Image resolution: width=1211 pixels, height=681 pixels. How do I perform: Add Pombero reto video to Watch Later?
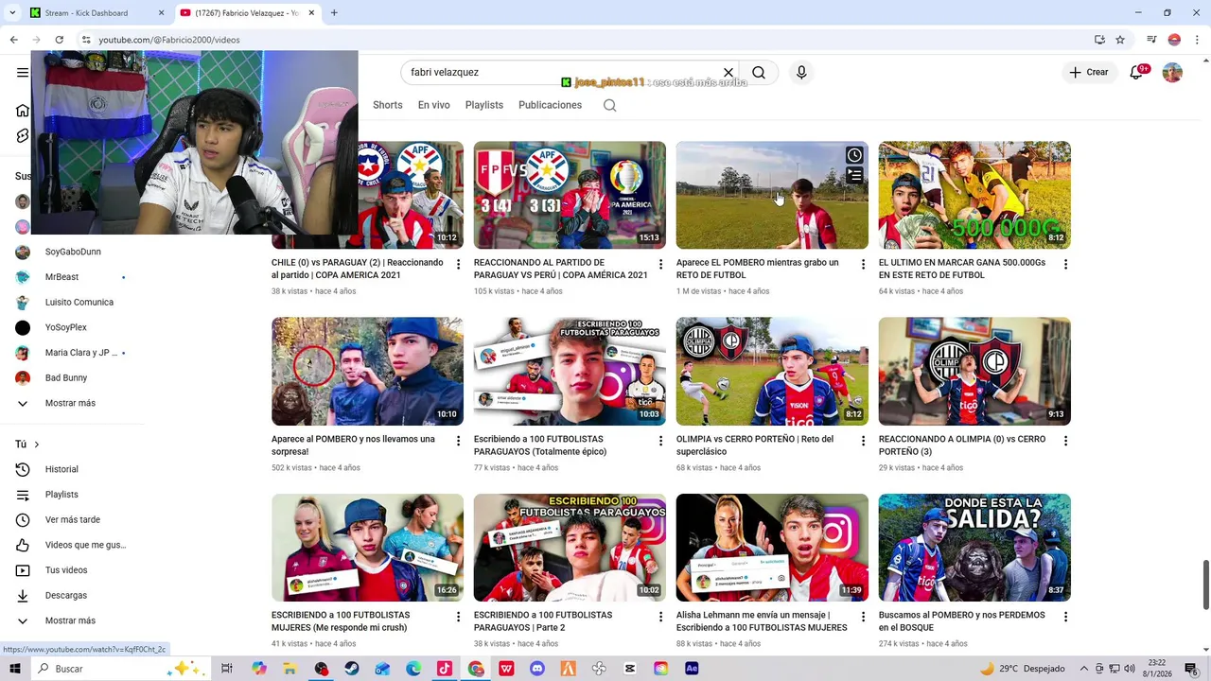[854, 155]
